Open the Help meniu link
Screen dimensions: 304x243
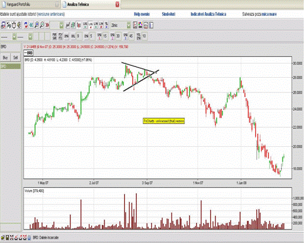point(142,14)
